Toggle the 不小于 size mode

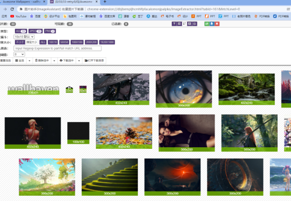pyautogui.click(x=20, y=42)
